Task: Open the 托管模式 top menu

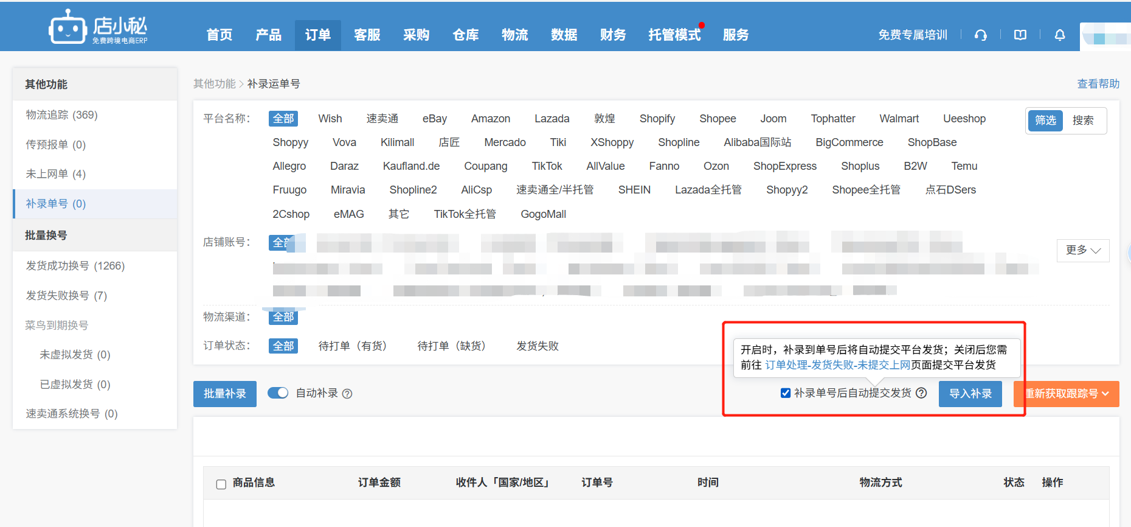Action: (674, 35)
